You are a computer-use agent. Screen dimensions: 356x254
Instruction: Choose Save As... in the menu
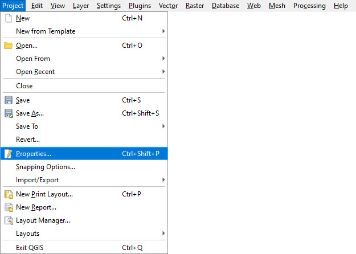(84, 113)
